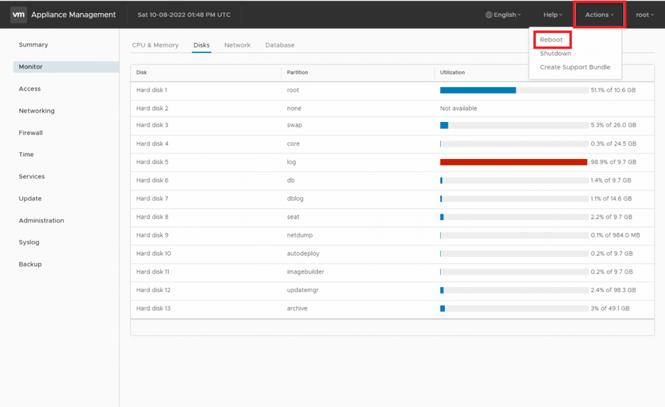Click the '0.1% of 984.0 MB' value
Viewport: 665px width, 407px height.
[x=616, y=235]
